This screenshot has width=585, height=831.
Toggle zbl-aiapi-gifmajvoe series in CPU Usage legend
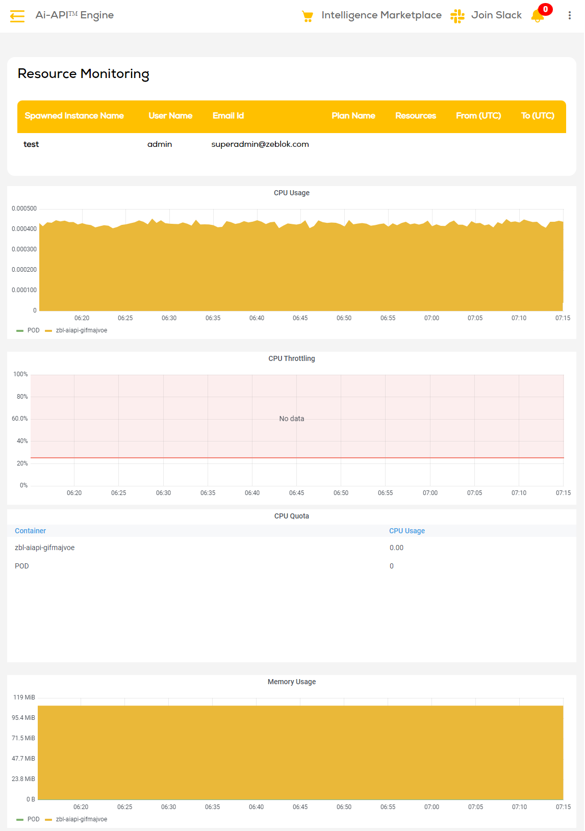tap(81, 330)
